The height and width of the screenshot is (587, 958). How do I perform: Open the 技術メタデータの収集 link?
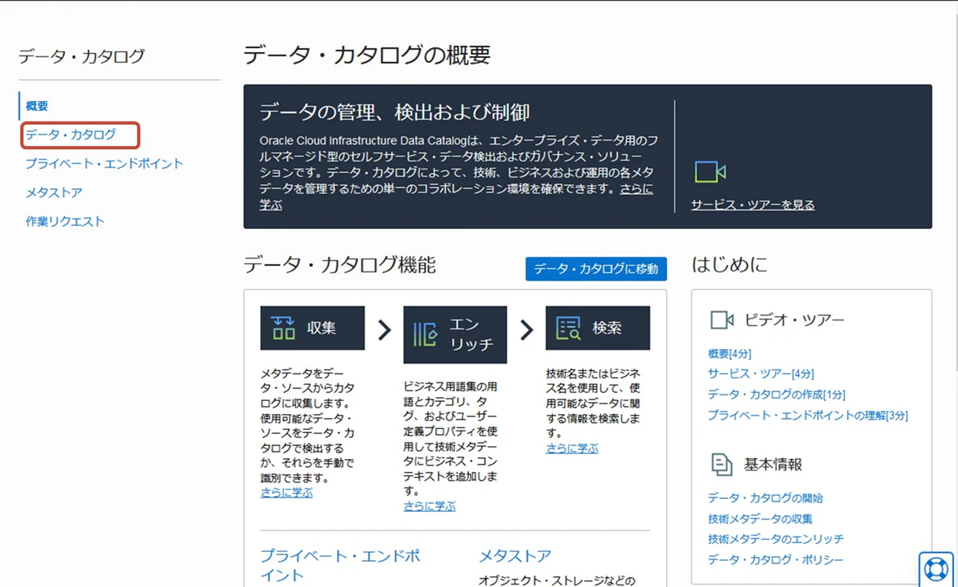coord(760,519)
